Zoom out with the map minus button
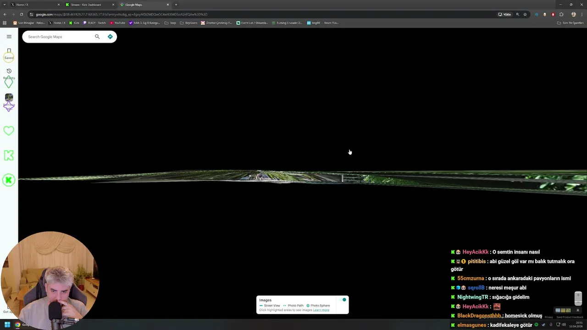 tap(578, 302)
